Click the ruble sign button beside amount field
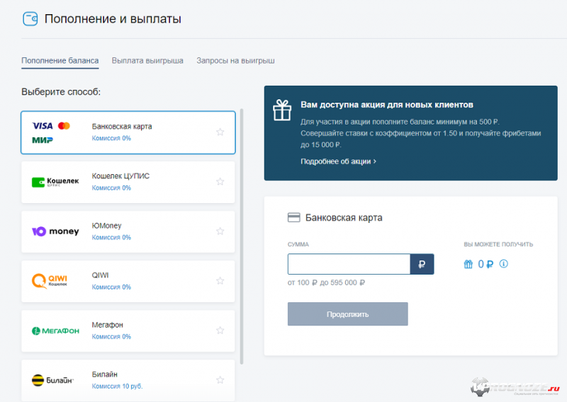 (422, 264)
